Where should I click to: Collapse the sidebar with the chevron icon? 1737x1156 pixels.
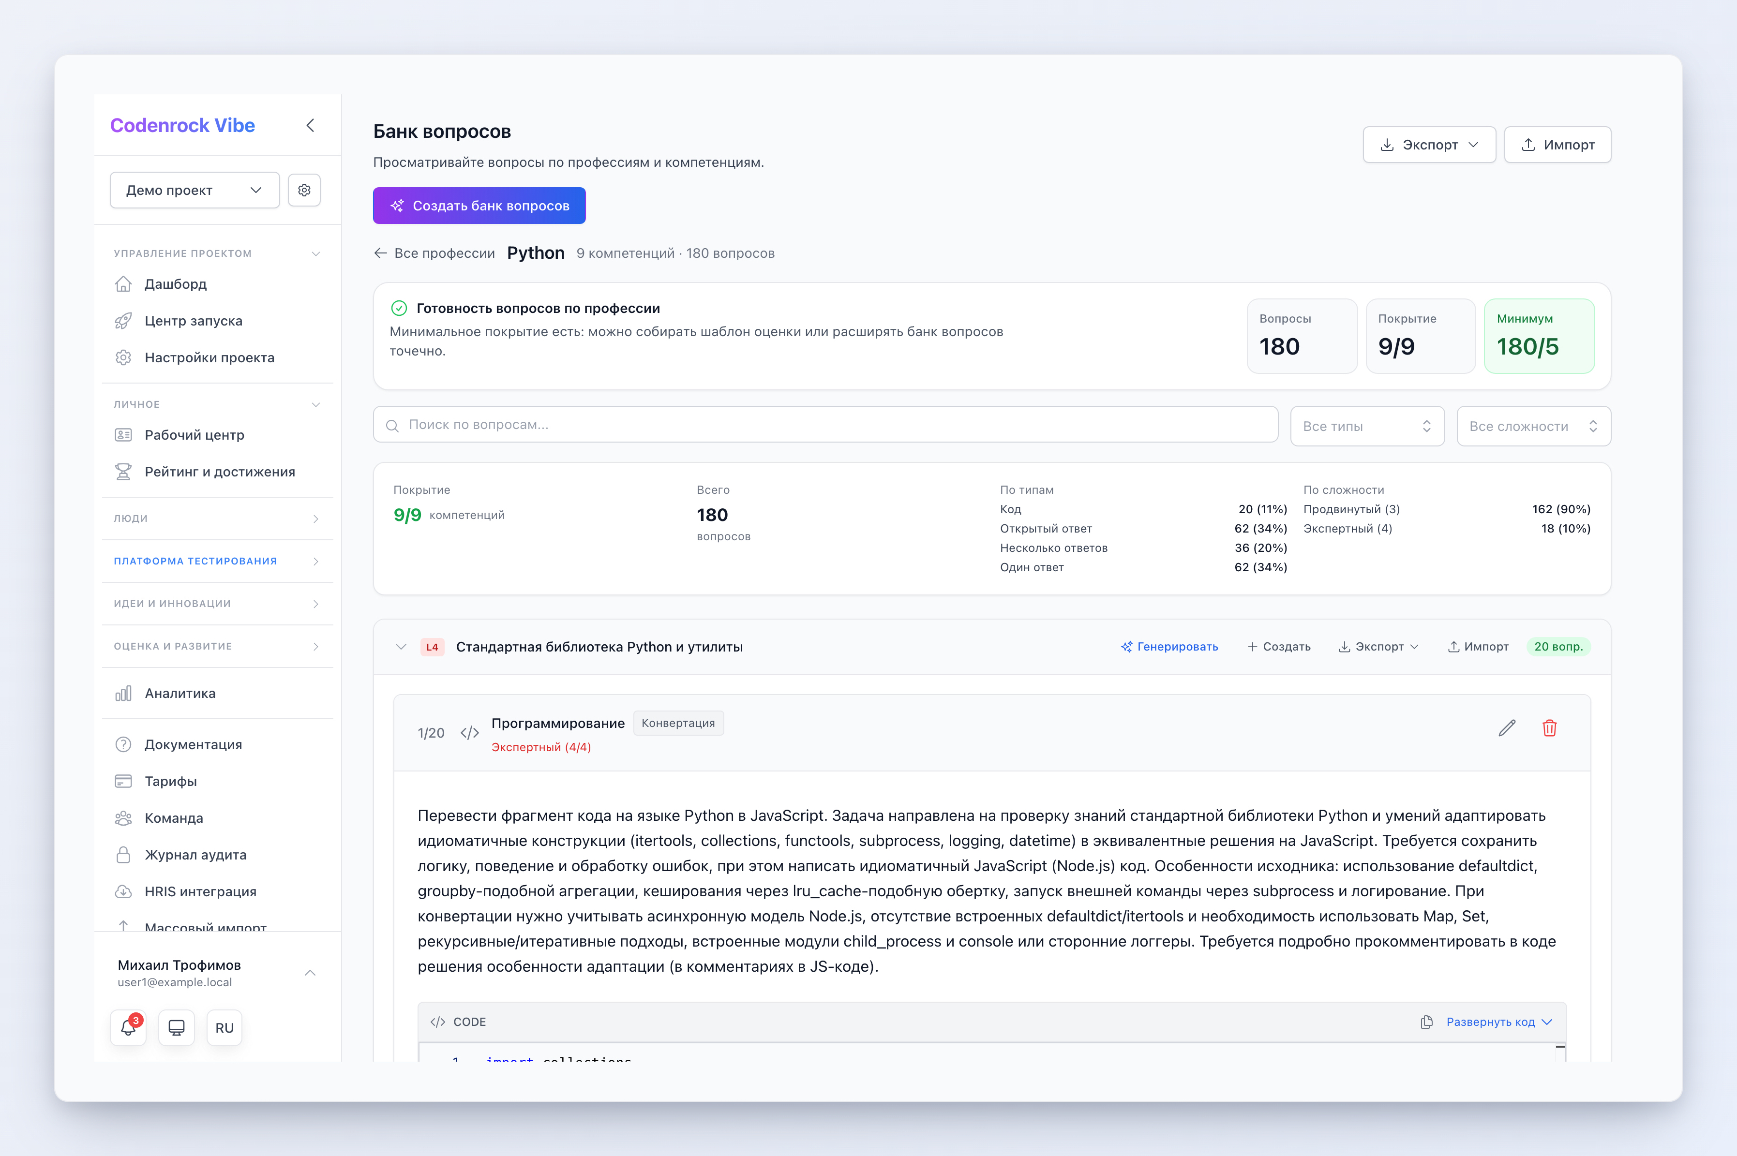tap(311, 125)
